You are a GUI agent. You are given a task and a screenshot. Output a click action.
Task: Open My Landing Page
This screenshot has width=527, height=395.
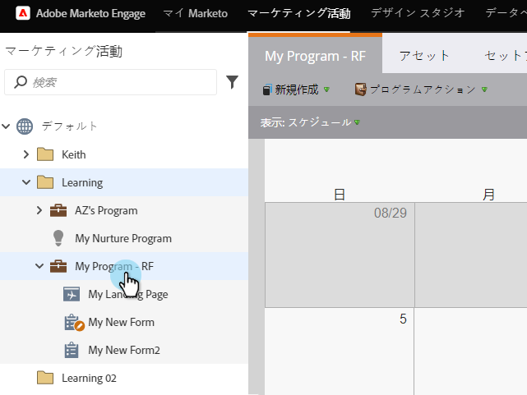click(x=128, y=294)
